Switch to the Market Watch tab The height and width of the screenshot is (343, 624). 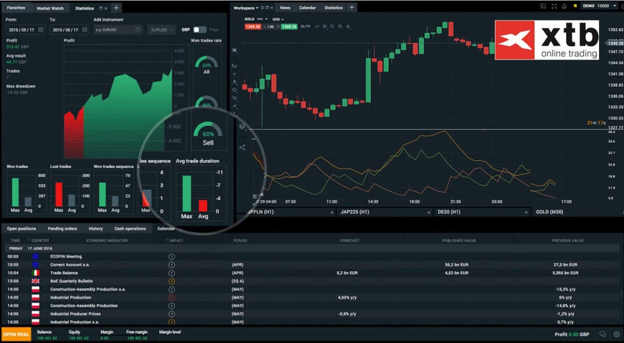click(50, 8)
